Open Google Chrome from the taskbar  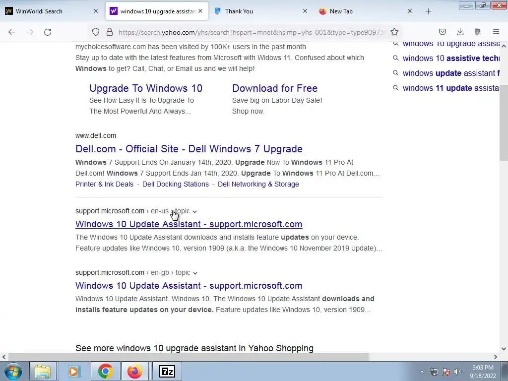pos(105,371)
